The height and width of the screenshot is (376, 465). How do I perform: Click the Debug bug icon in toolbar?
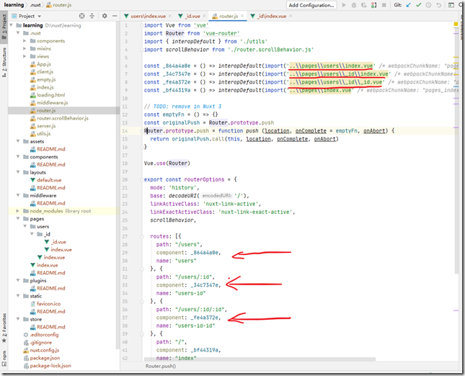click(354, 5)
